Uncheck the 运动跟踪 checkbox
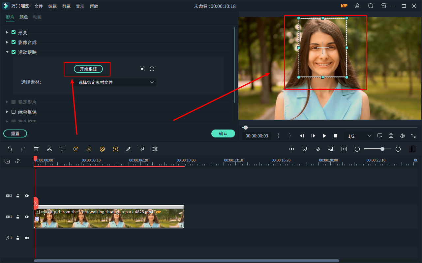This screenshot has width=422, height=263. [14, 52]
